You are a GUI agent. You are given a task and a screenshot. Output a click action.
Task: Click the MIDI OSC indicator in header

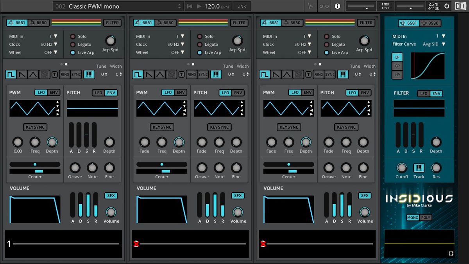(385, 6)
